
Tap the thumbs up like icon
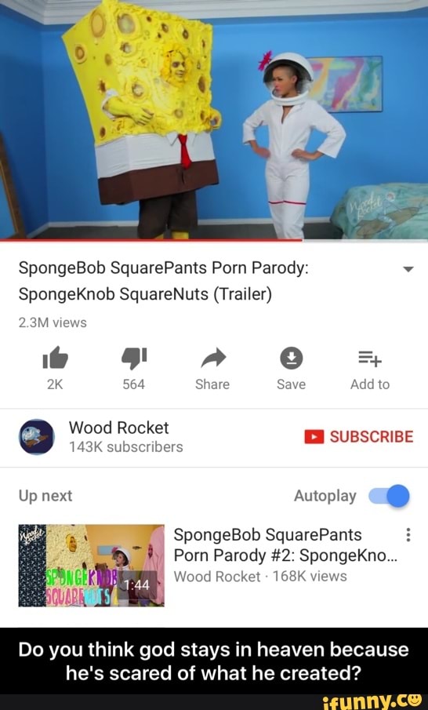(55, 358)
